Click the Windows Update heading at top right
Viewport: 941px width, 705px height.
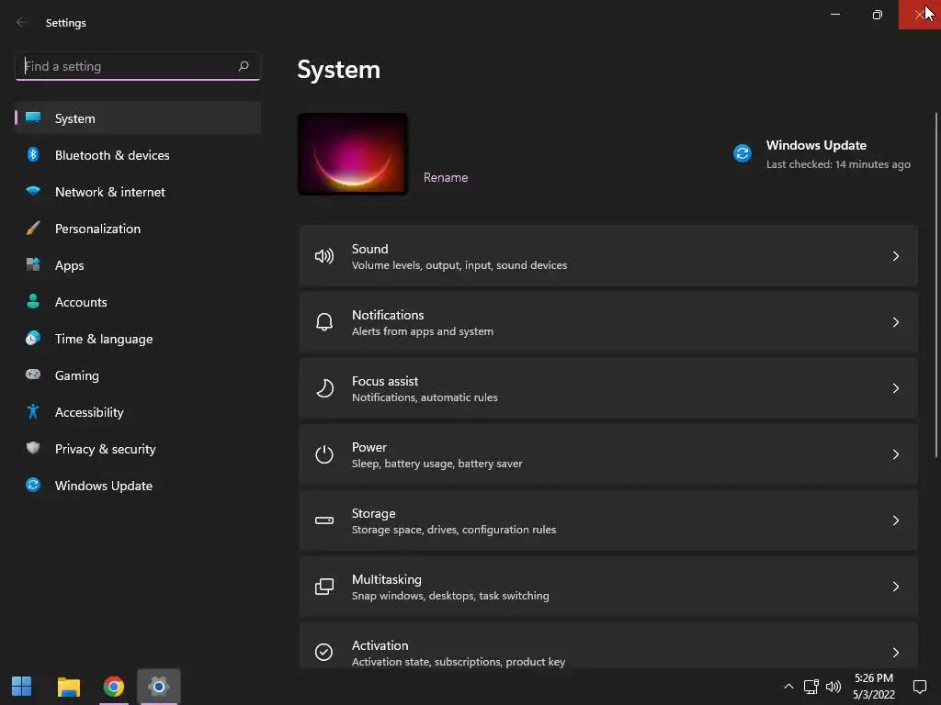pos(816,145)
